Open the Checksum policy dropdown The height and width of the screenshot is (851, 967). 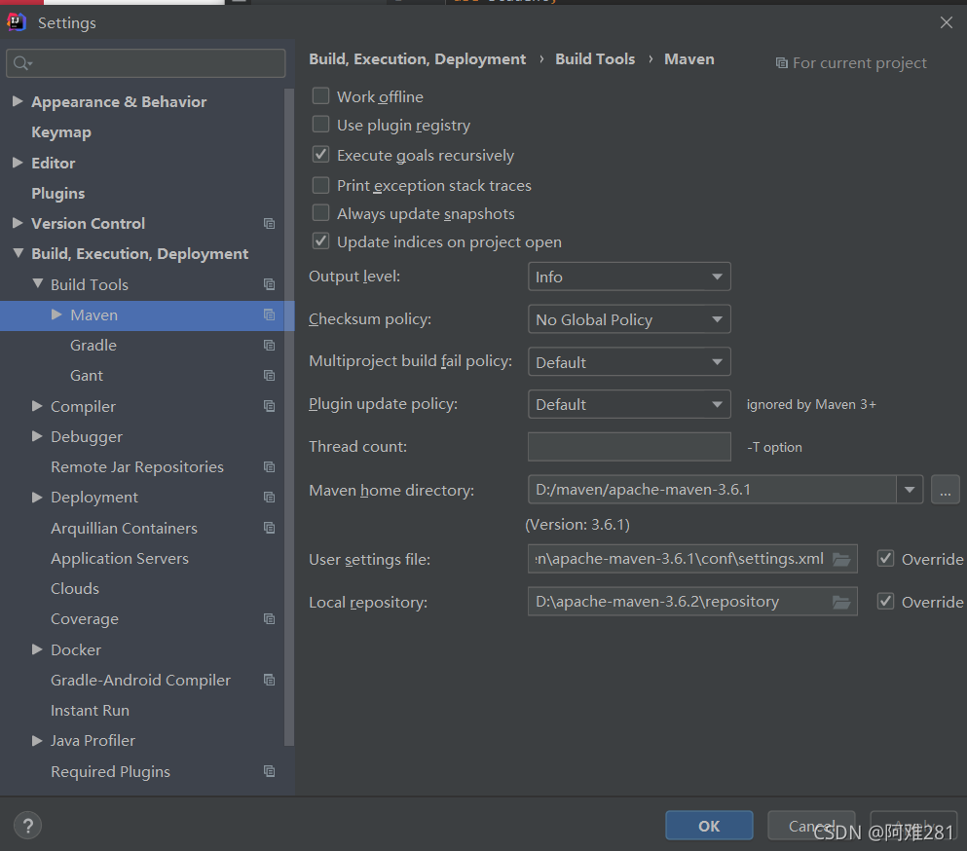(x=629, y=318)
